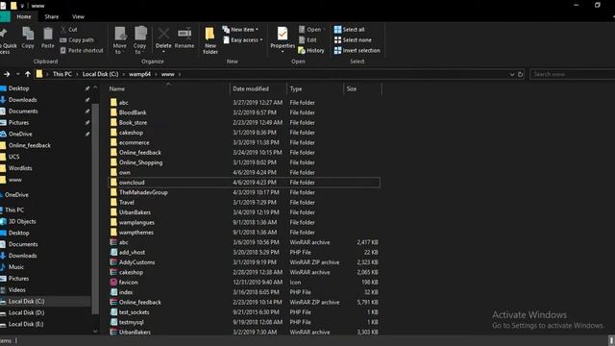
Task: Open the Music item in sidebar
Action: (16, 267)
